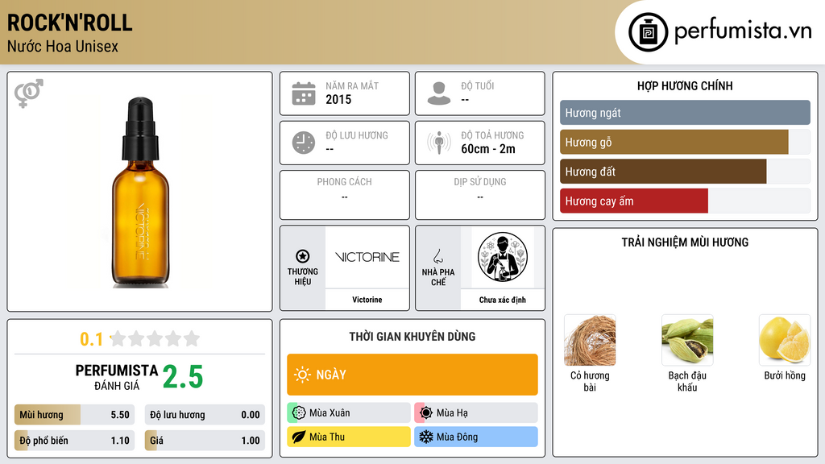Click the ĐỘ TOẢ HƯƠNG label

click(492, 135)
